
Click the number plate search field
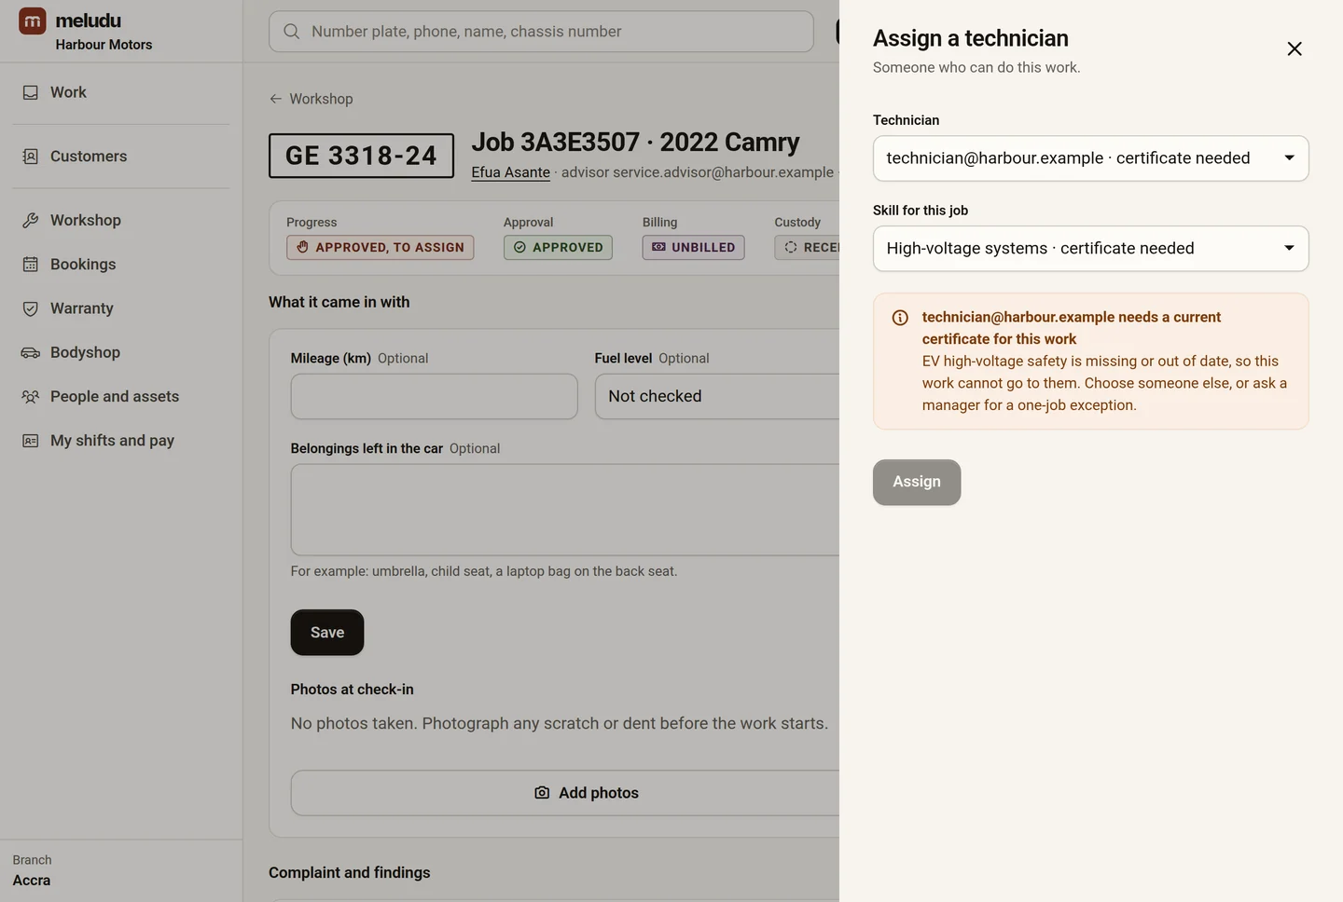[541, 32]
